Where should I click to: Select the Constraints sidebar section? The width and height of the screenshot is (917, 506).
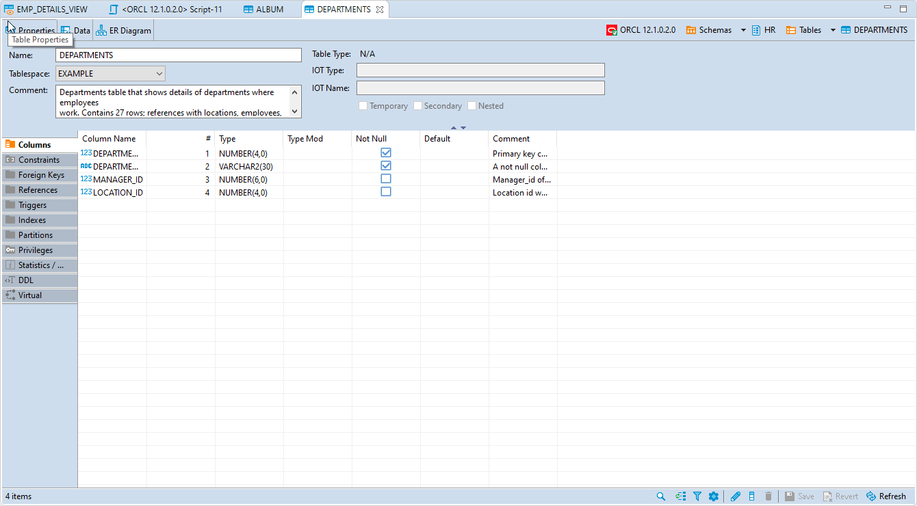(39, 159)
